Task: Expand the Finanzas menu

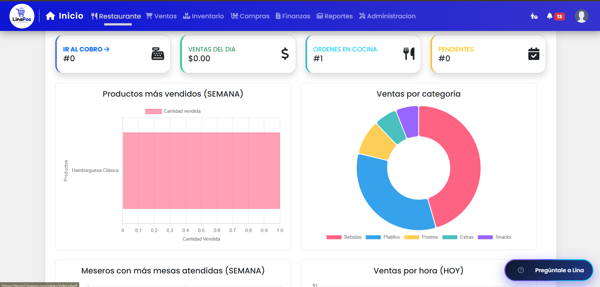Action: [x=293, y=16]
